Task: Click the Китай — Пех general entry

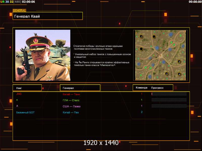Action: point(71,112)
